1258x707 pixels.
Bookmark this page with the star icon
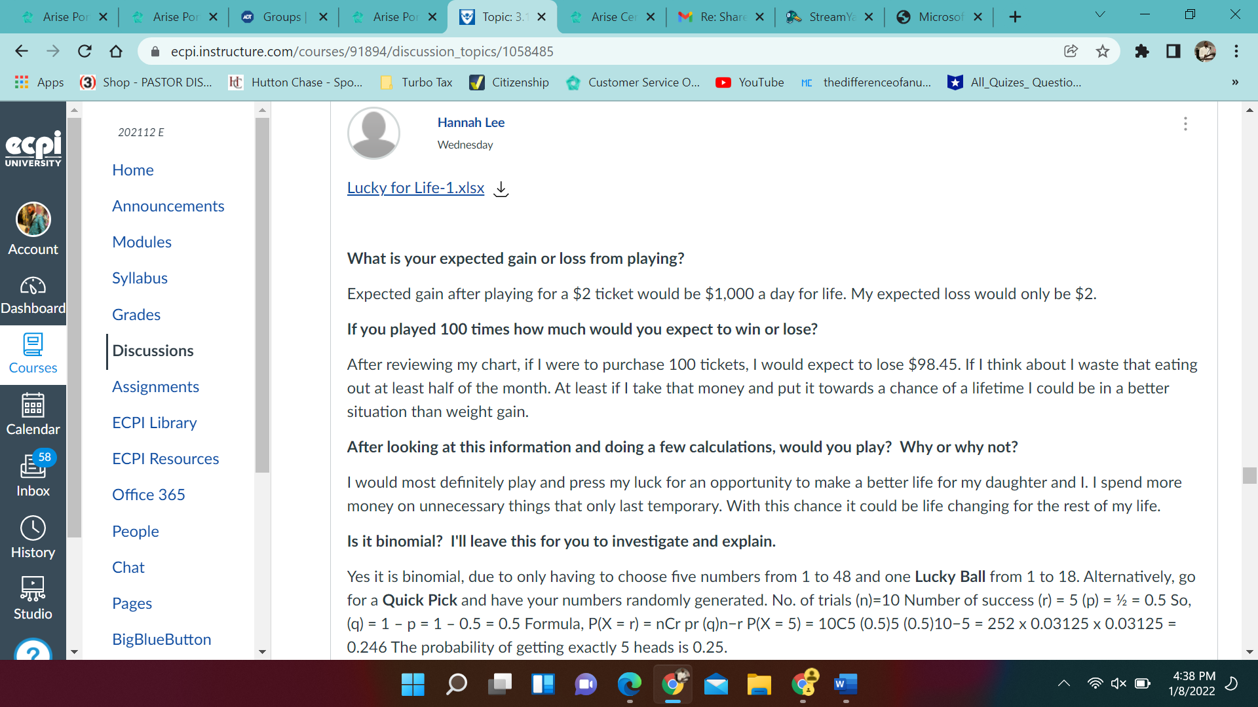1103,51
